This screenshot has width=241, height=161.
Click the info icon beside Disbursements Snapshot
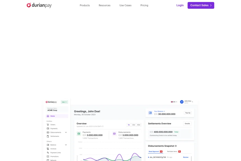pos(176,146)
